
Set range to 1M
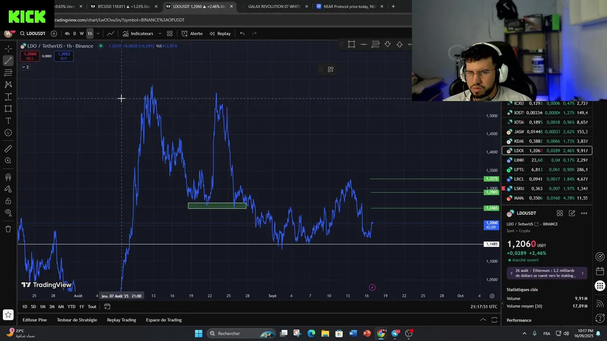pyautogui.click(x=43, y=307)
